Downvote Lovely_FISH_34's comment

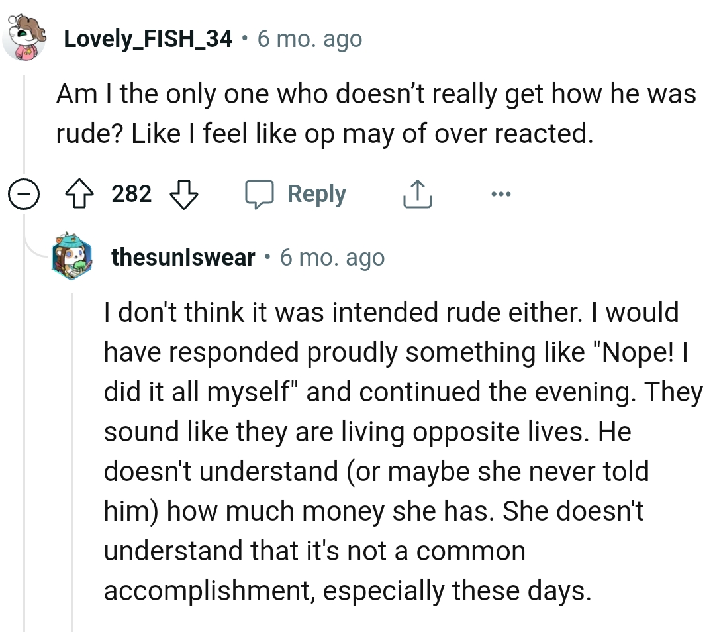pyautogui.click(x=183, y=195)
